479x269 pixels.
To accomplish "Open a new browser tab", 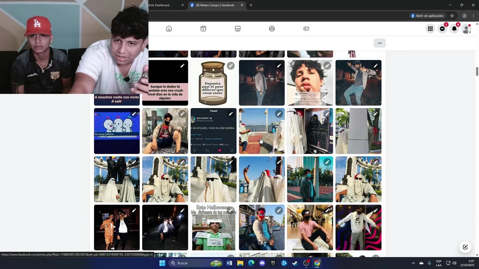I will [x=251, y=5].
